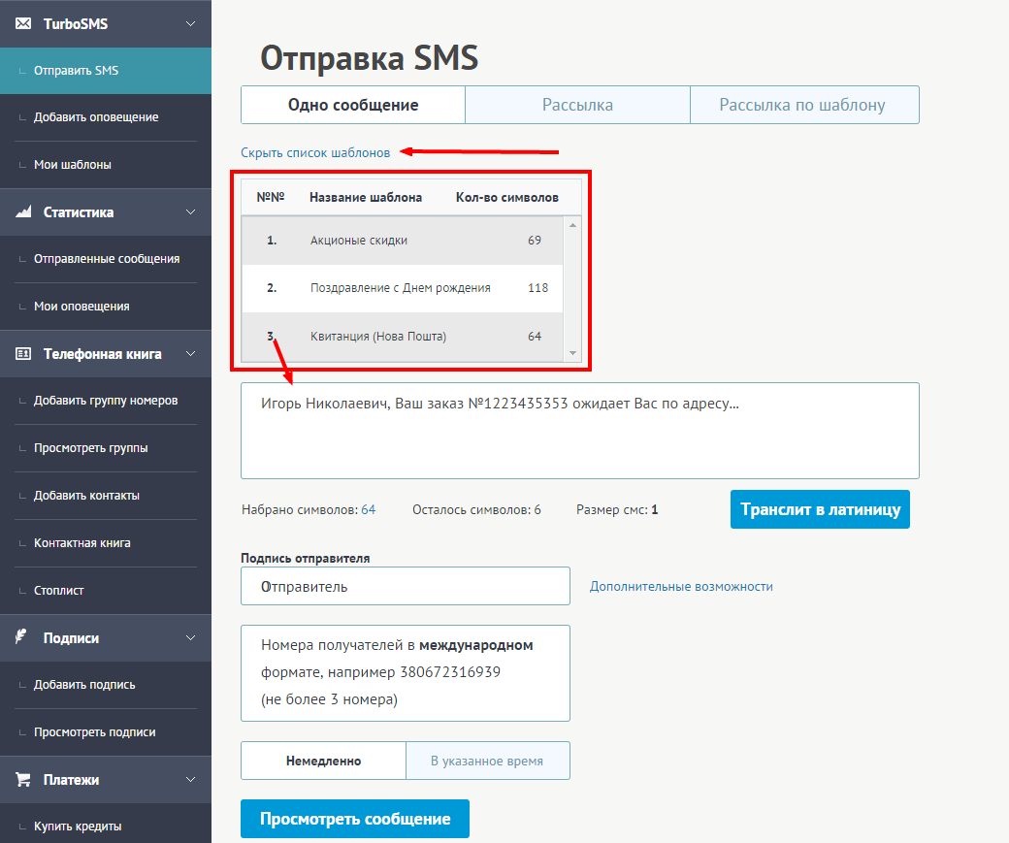Click Скрыть список шаблонов link
This screenshot has height=843, width=1009.
tap(315, 152)
